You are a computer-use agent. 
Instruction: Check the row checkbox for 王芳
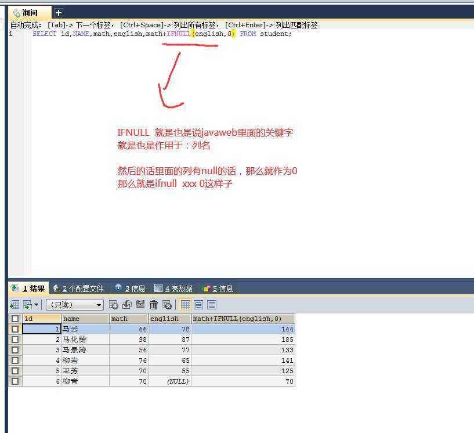15,371
